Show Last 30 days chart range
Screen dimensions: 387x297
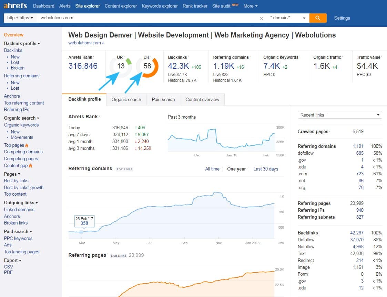tap(266, 169)
